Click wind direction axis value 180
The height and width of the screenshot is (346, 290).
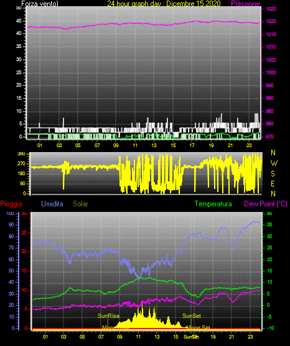[21, 174]
